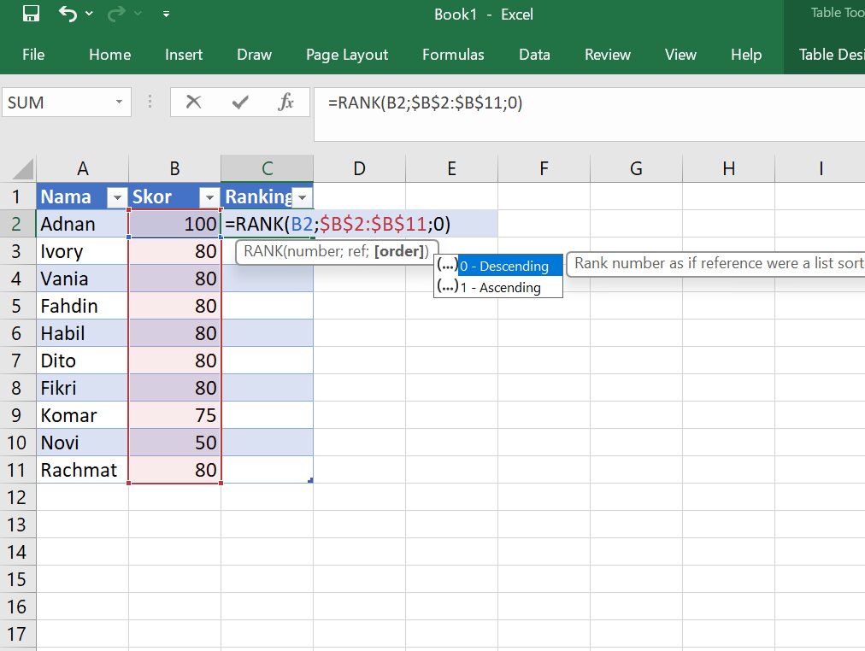
Task: Open the Customize Quick Access Toolbar menu
Action: pyautogui.click(x=166, y=15)
